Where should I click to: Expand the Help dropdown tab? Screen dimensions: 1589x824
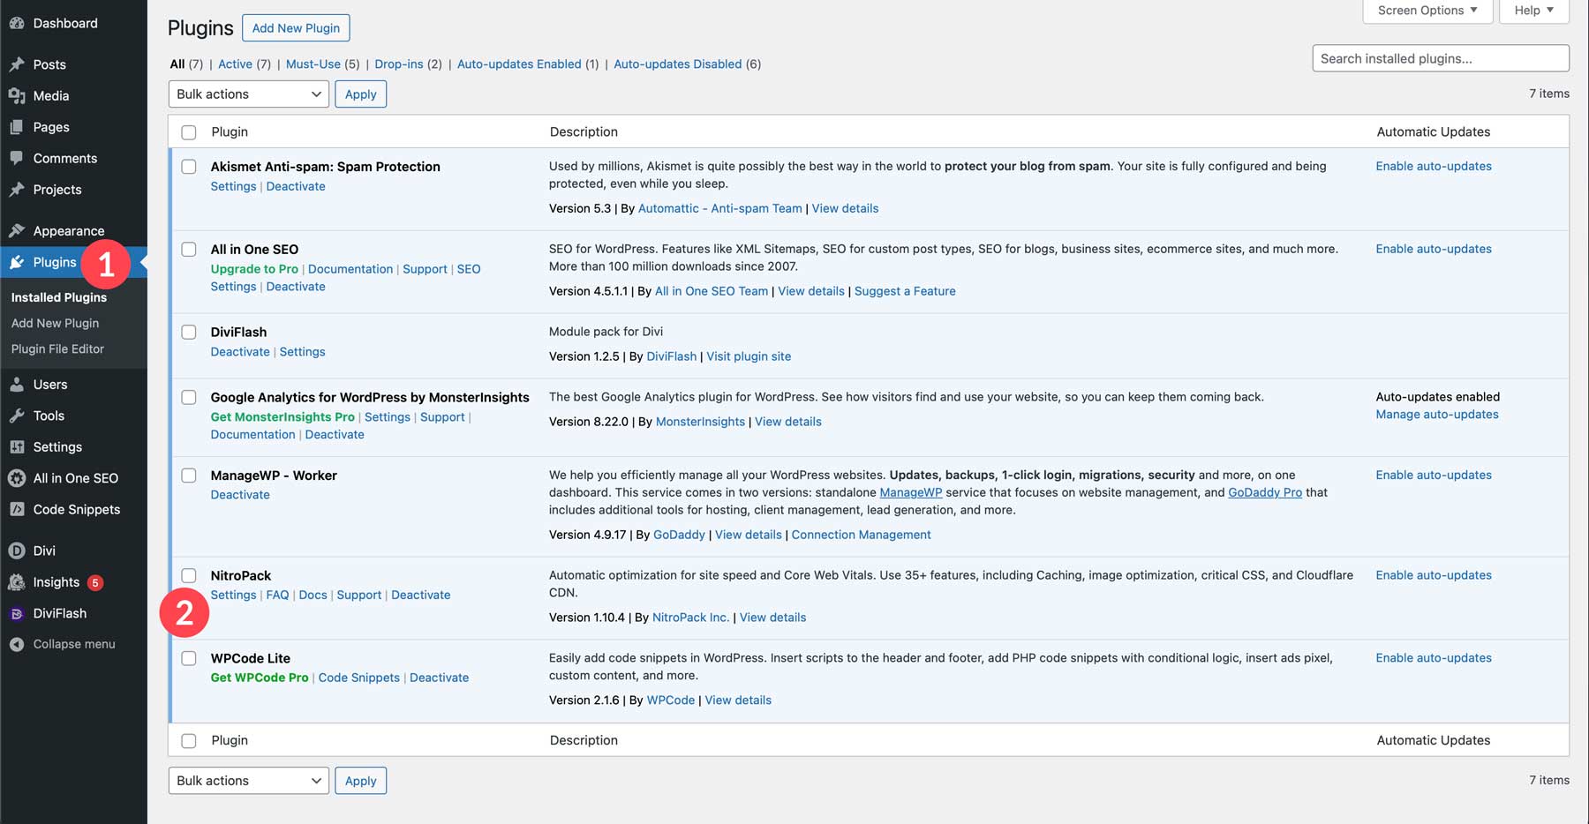(1533, 11)
